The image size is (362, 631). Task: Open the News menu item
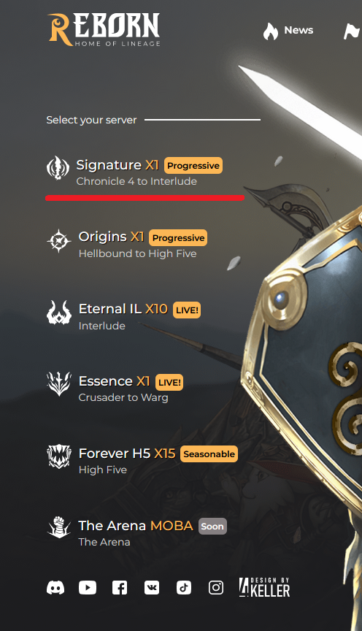coord(288,31)
